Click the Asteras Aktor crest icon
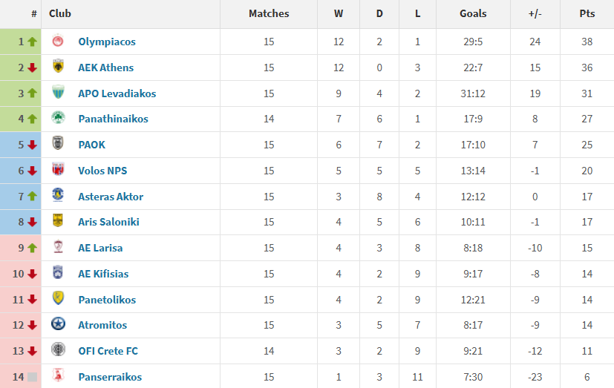Viewport: 614px width, 388px height. 58,197
